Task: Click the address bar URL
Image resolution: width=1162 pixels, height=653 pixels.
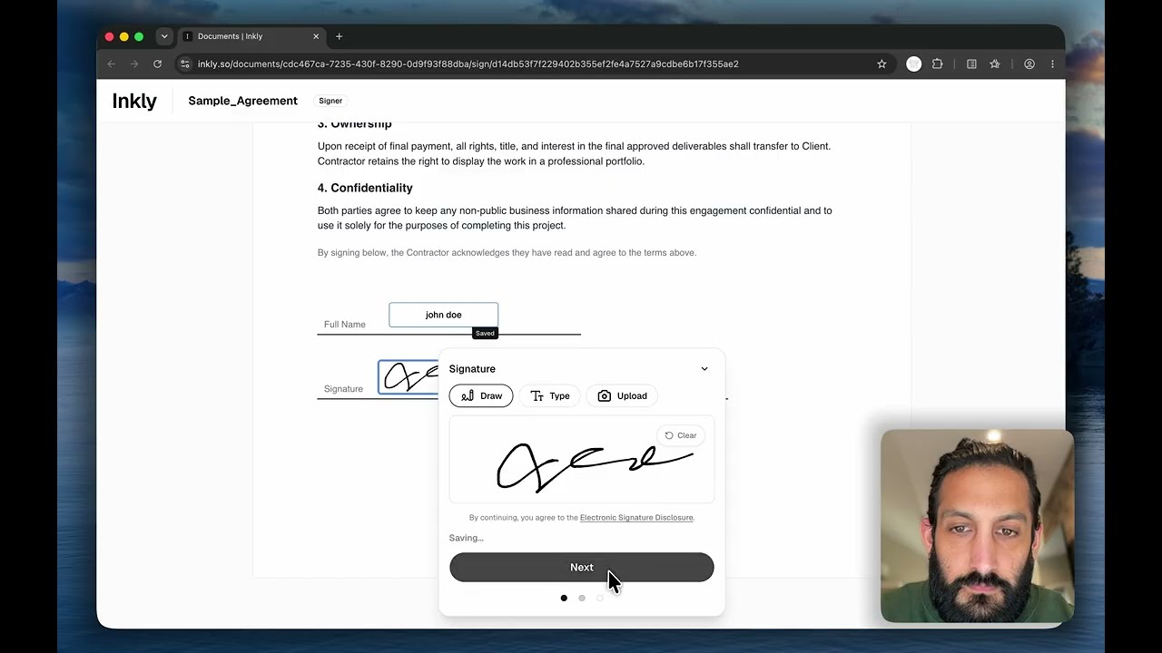Action: [x=468, y=64]
